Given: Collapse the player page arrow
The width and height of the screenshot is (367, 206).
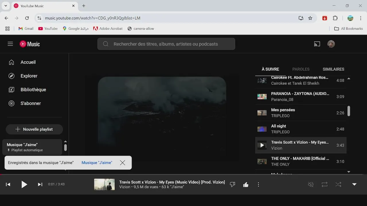Looking at the screenshot, I should click(354, 185).
